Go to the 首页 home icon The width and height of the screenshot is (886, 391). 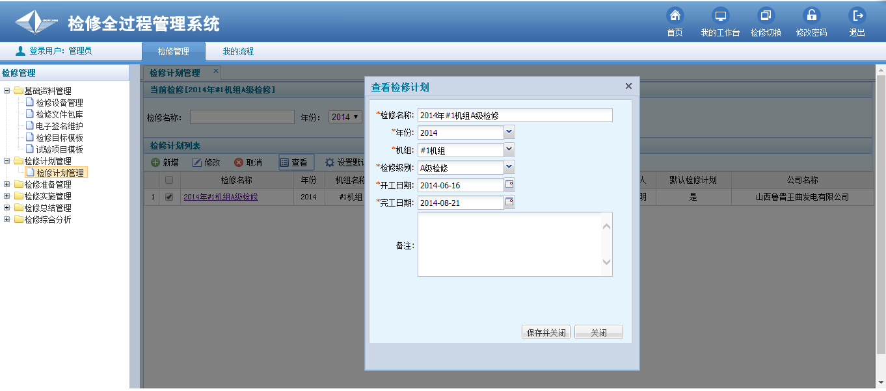coord(675,16)
